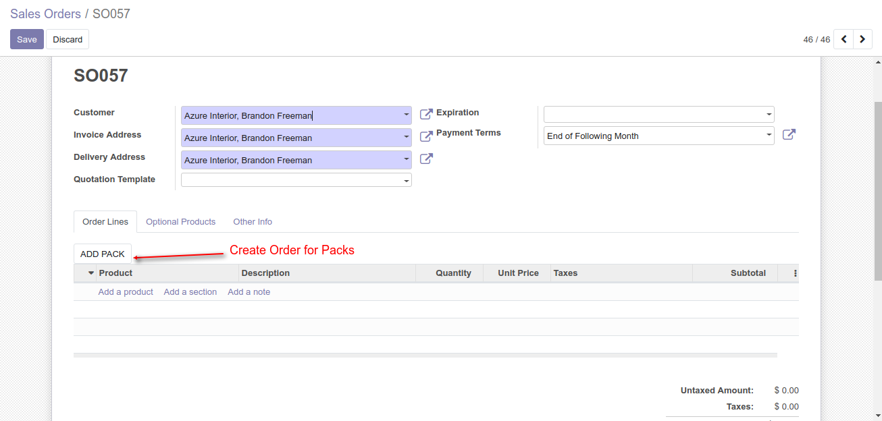Viewport: 882px width, 421px height.
Task: Switch to Optional Products tab
Action: [180, 221]
